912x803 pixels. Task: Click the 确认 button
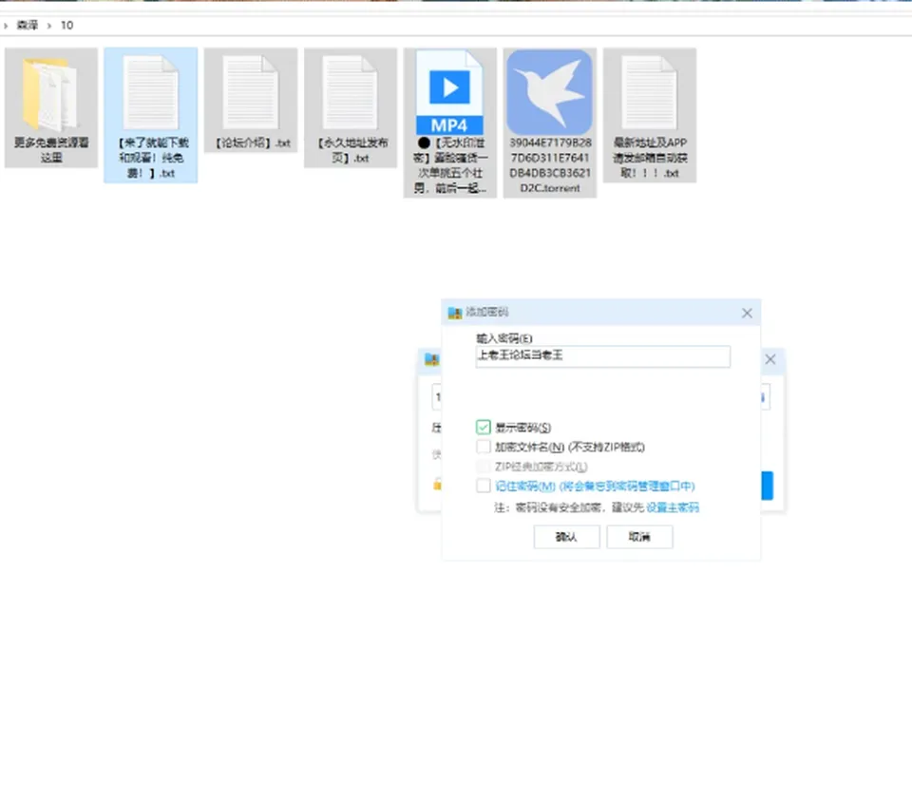(566, 537)
